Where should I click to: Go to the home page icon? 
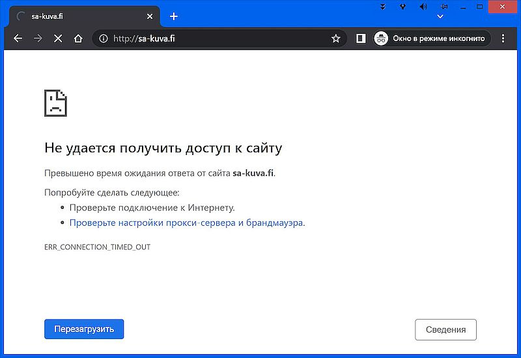78,38
